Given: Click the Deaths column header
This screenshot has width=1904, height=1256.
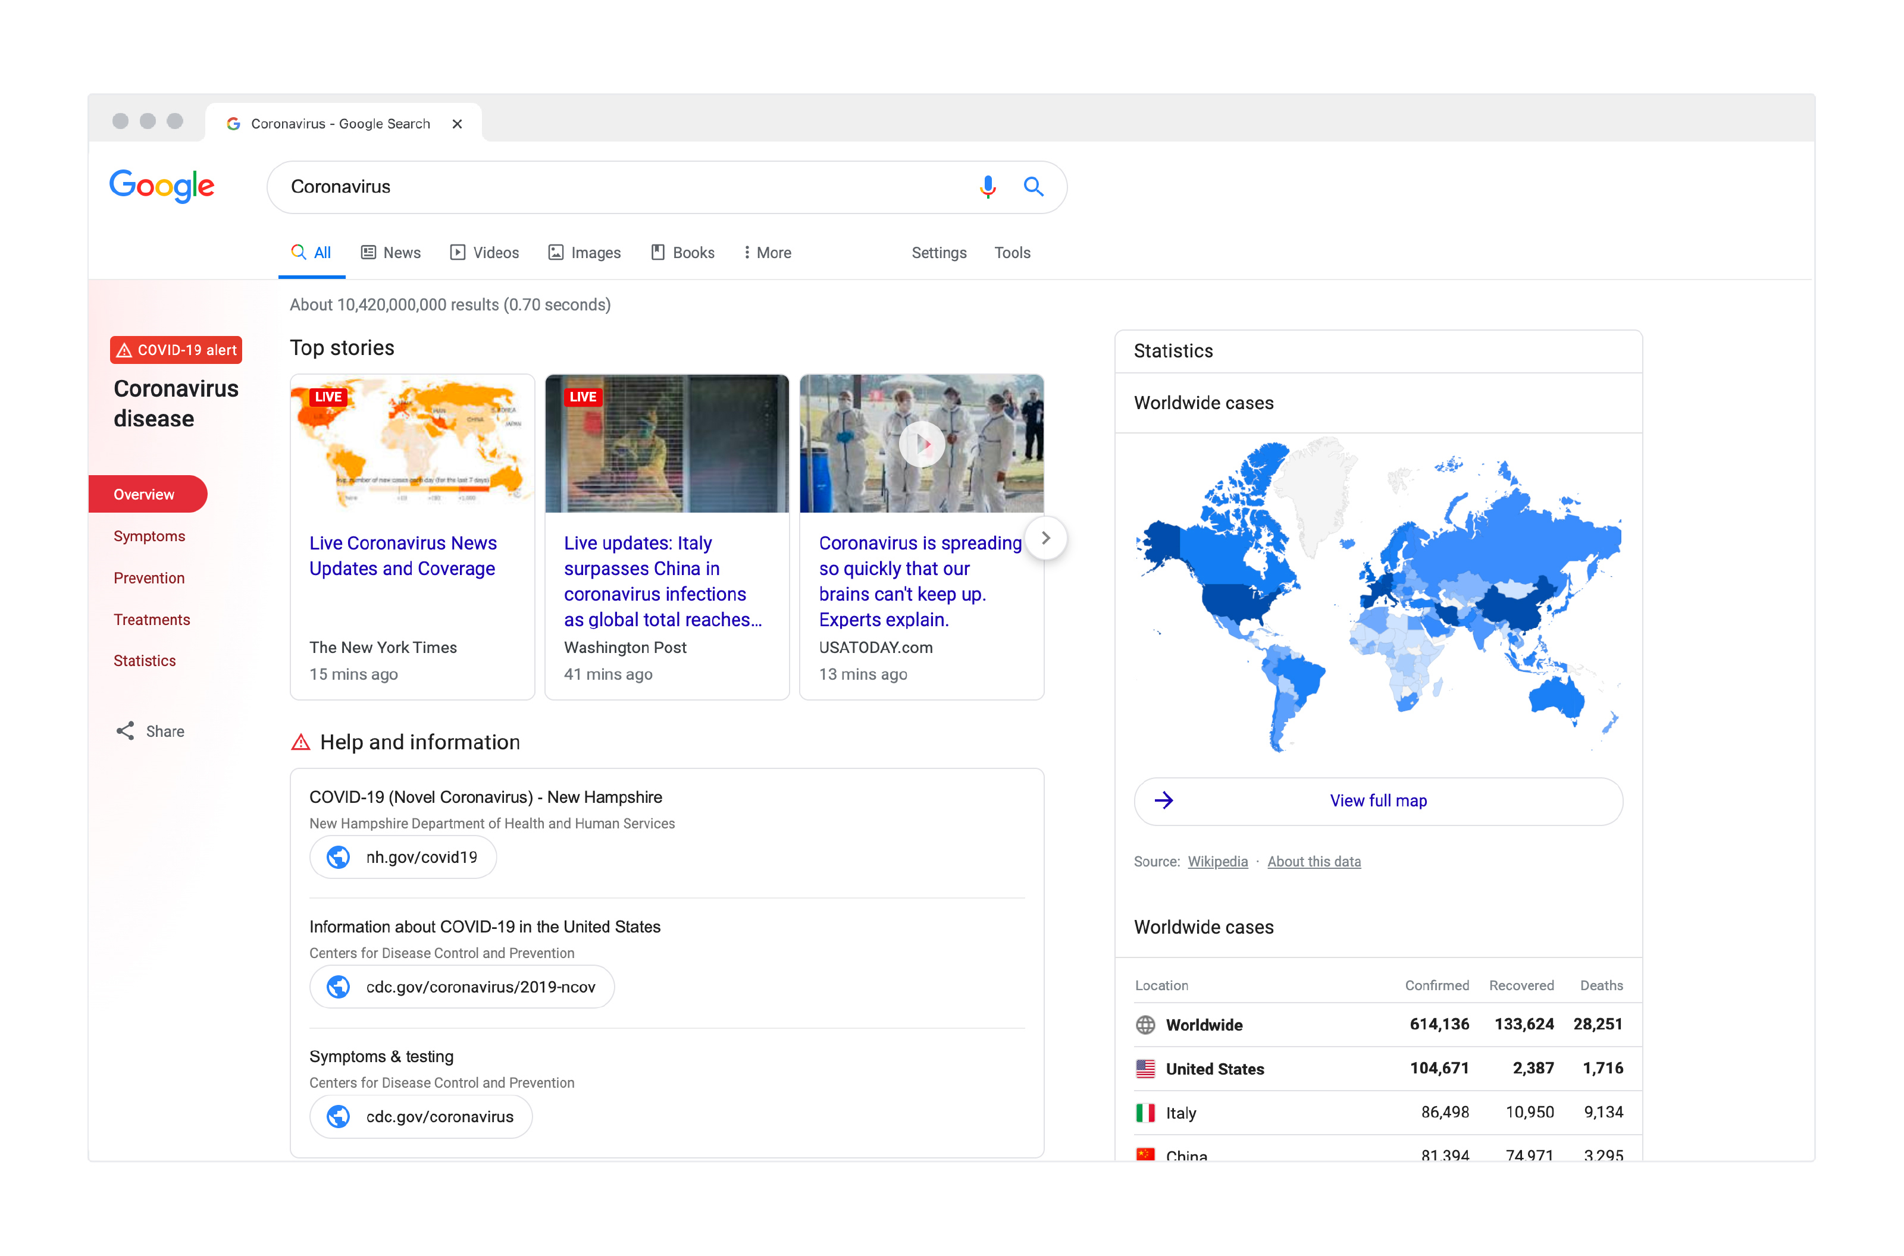Looking at the screenshot, I should tap(1601, 985).
